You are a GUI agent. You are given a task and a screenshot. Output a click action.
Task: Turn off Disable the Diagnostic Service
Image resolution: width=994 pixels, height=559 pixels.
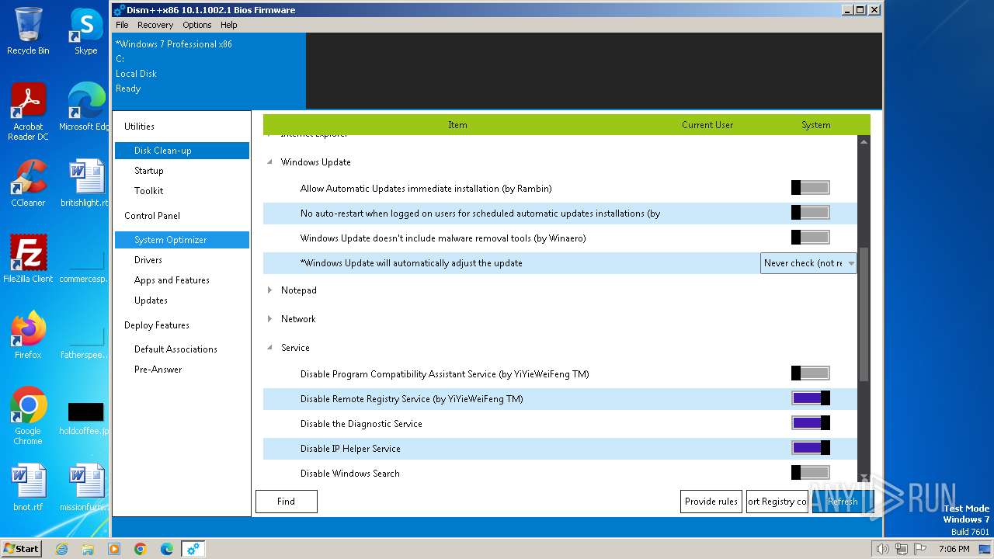pyautogui.click(x=811, y=423)
